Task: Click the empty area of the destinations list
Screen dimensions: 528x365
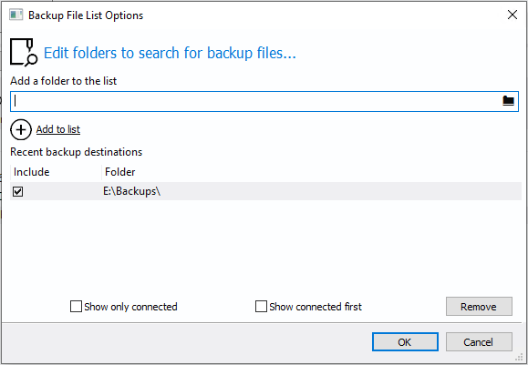Action: pyautogui.click(x=265, y=246)
